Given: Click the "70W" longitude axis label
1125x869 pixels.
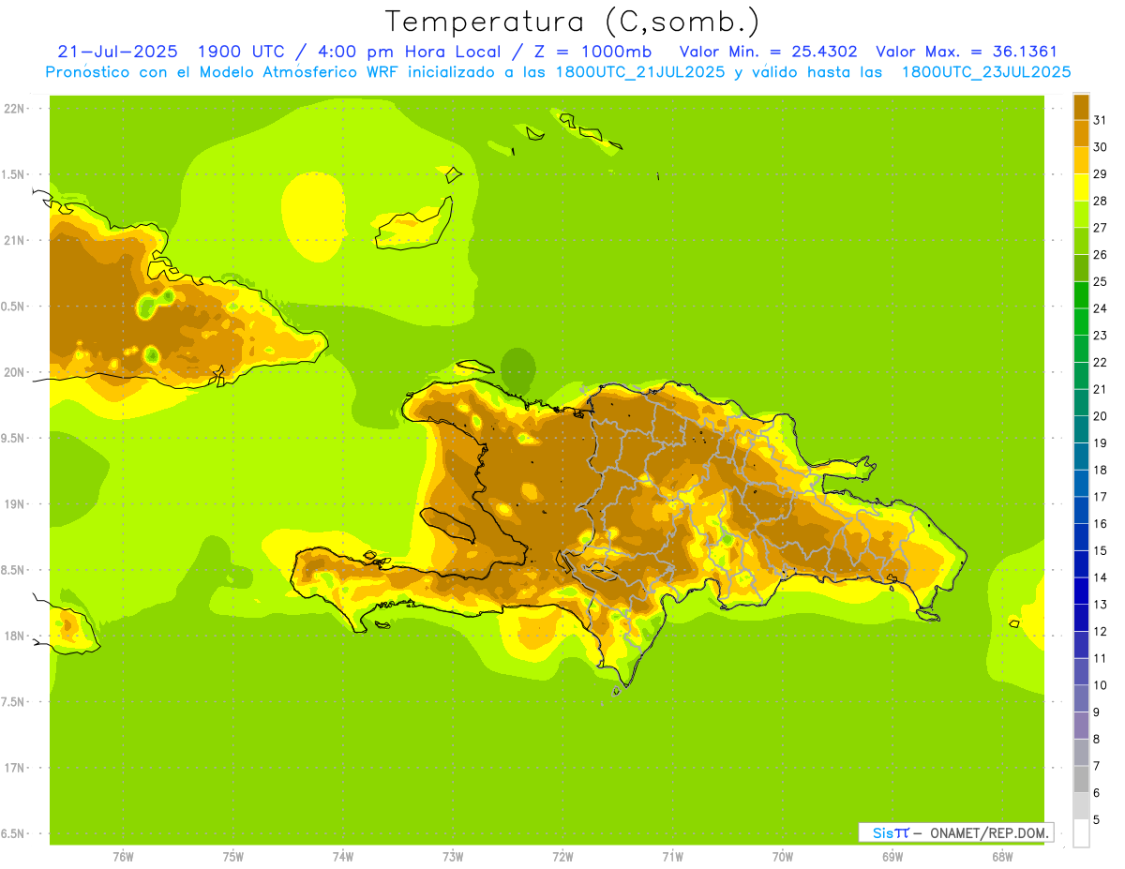Looking at the screenshot, I should coord(783,857).
